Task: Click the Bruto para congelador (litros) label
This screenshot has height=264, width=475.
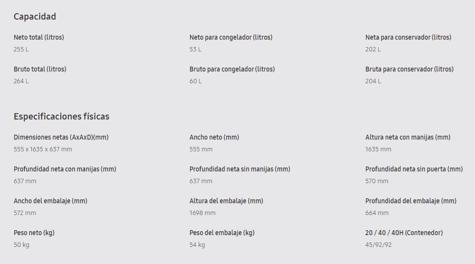Action: pyautogui.click(x=232, y=69)
